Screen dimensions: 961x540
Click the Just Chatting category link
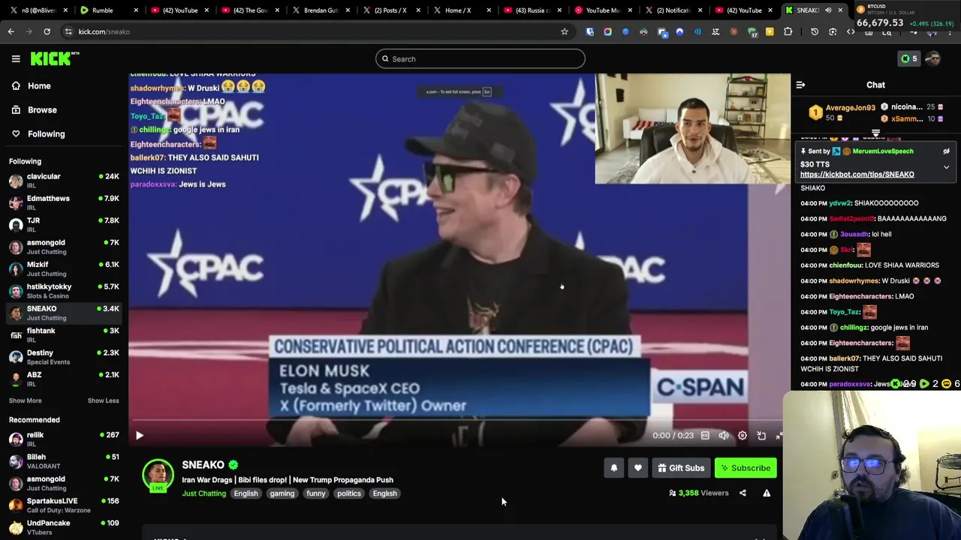point(203,493)
